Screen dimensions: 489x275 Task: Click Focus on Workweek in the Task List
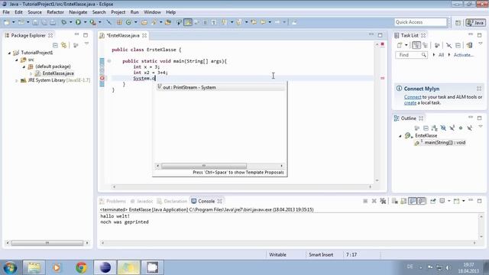pyautogui.click(x=437, y=45)
